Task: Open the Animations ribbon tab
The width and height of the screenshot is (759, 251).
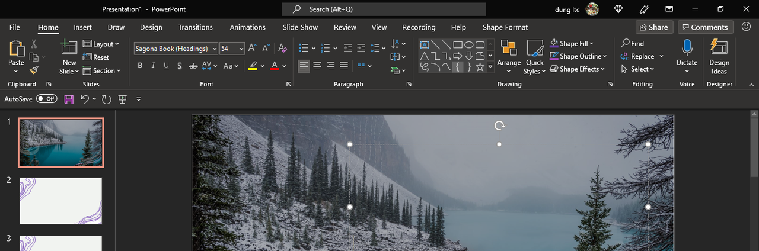Action: [x=247, y=27]
